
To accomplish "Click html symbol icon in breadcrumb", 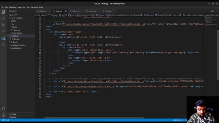I will tap(60, 15).
